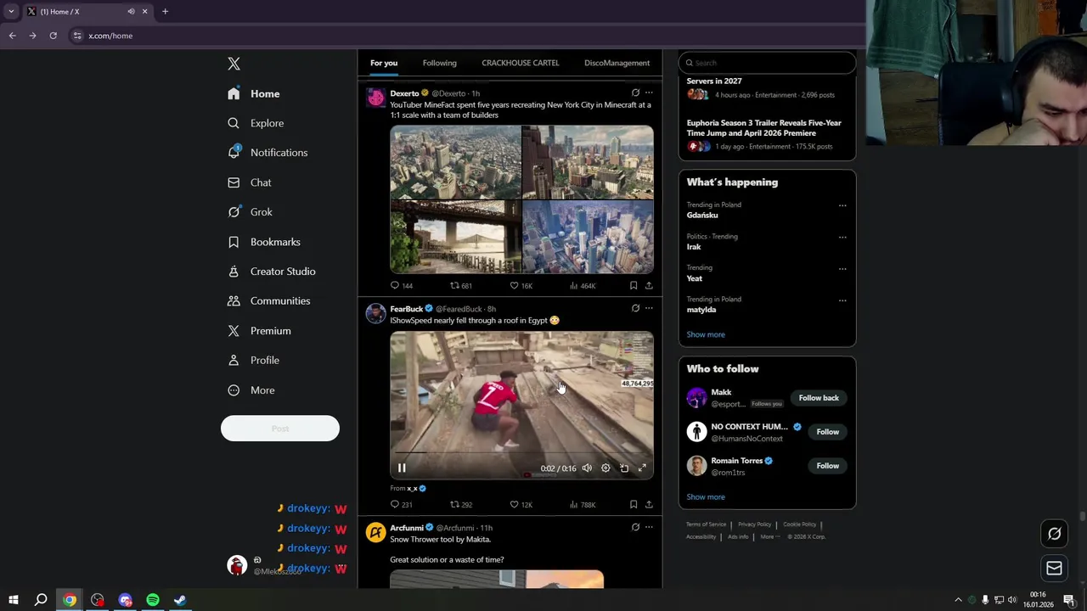1087x611 pixels.
Task: Reply to the FearBuck post
Action: (x=401, y=505)
